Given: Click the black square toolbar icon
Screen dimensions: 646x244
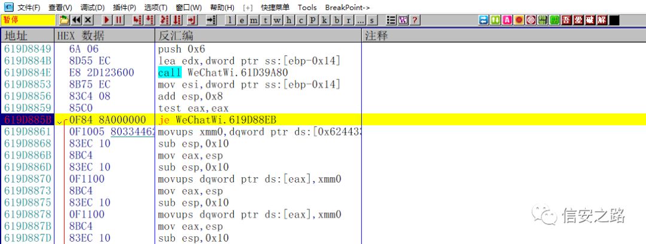Looking at the screenshot, I should click(614, 20).
